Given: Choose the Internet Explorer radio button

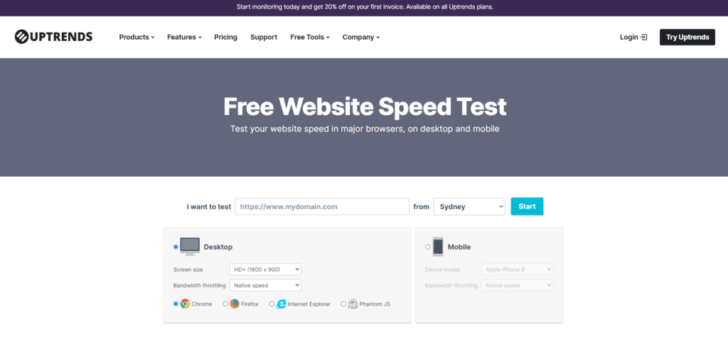Looking at the screenshot, I should [x=272, y=304].
